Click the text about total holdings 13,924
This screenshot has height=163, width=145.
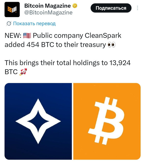point(67,67)
